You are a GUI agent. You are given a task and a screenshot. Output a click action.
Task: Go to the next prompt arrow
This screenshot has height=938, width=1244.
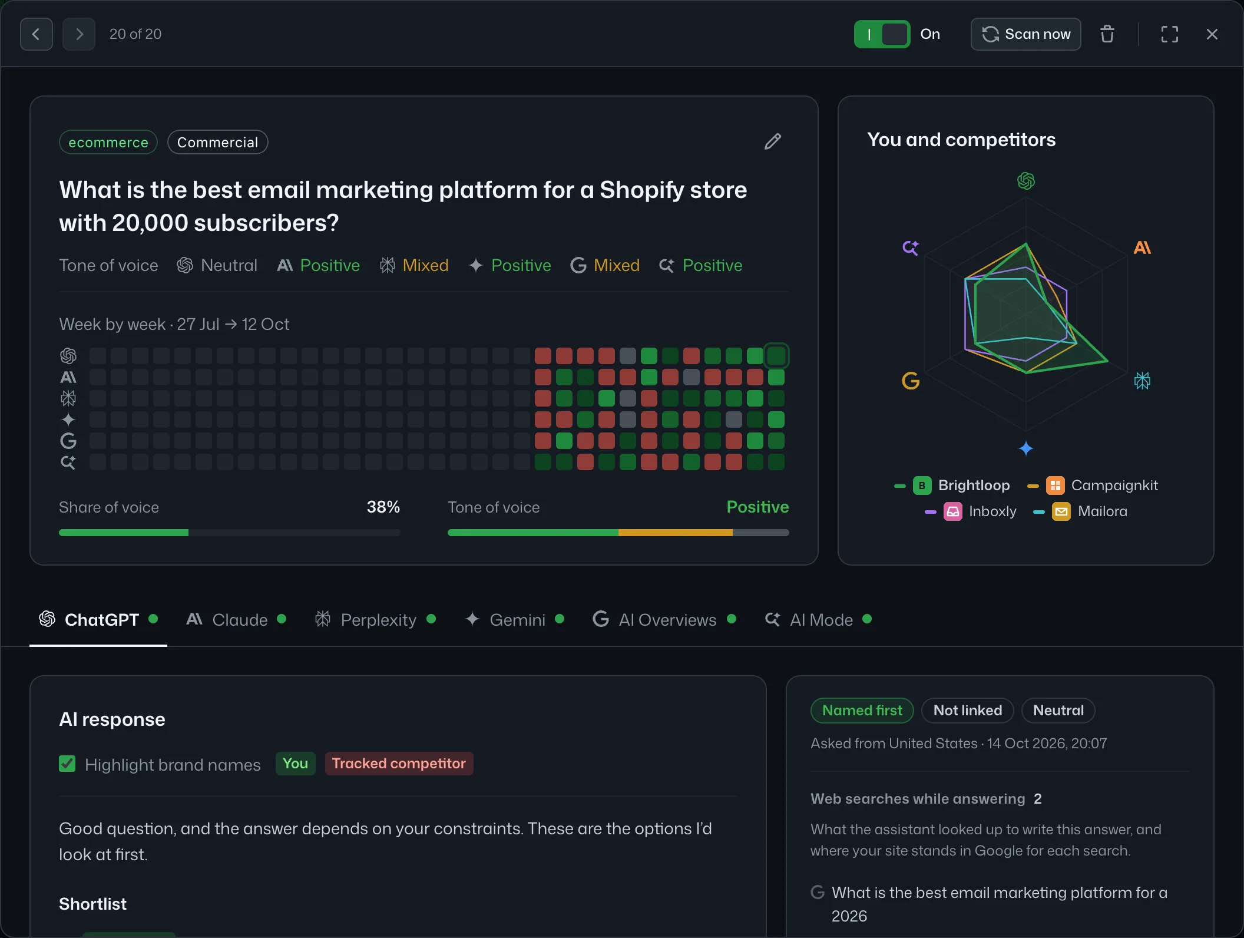[79, 34]
